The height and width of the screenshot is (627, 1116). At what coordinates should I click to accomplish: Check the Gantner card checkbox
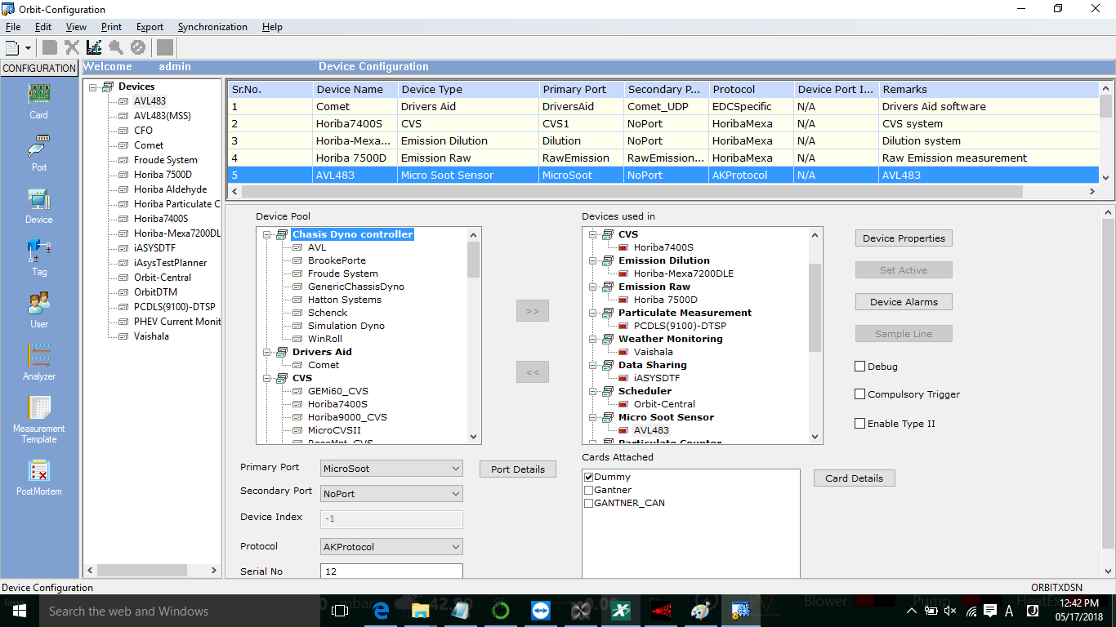589,490
